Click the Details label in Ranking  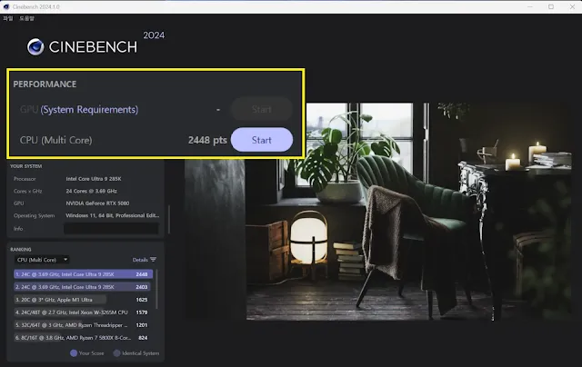click(x=140, y=260)
